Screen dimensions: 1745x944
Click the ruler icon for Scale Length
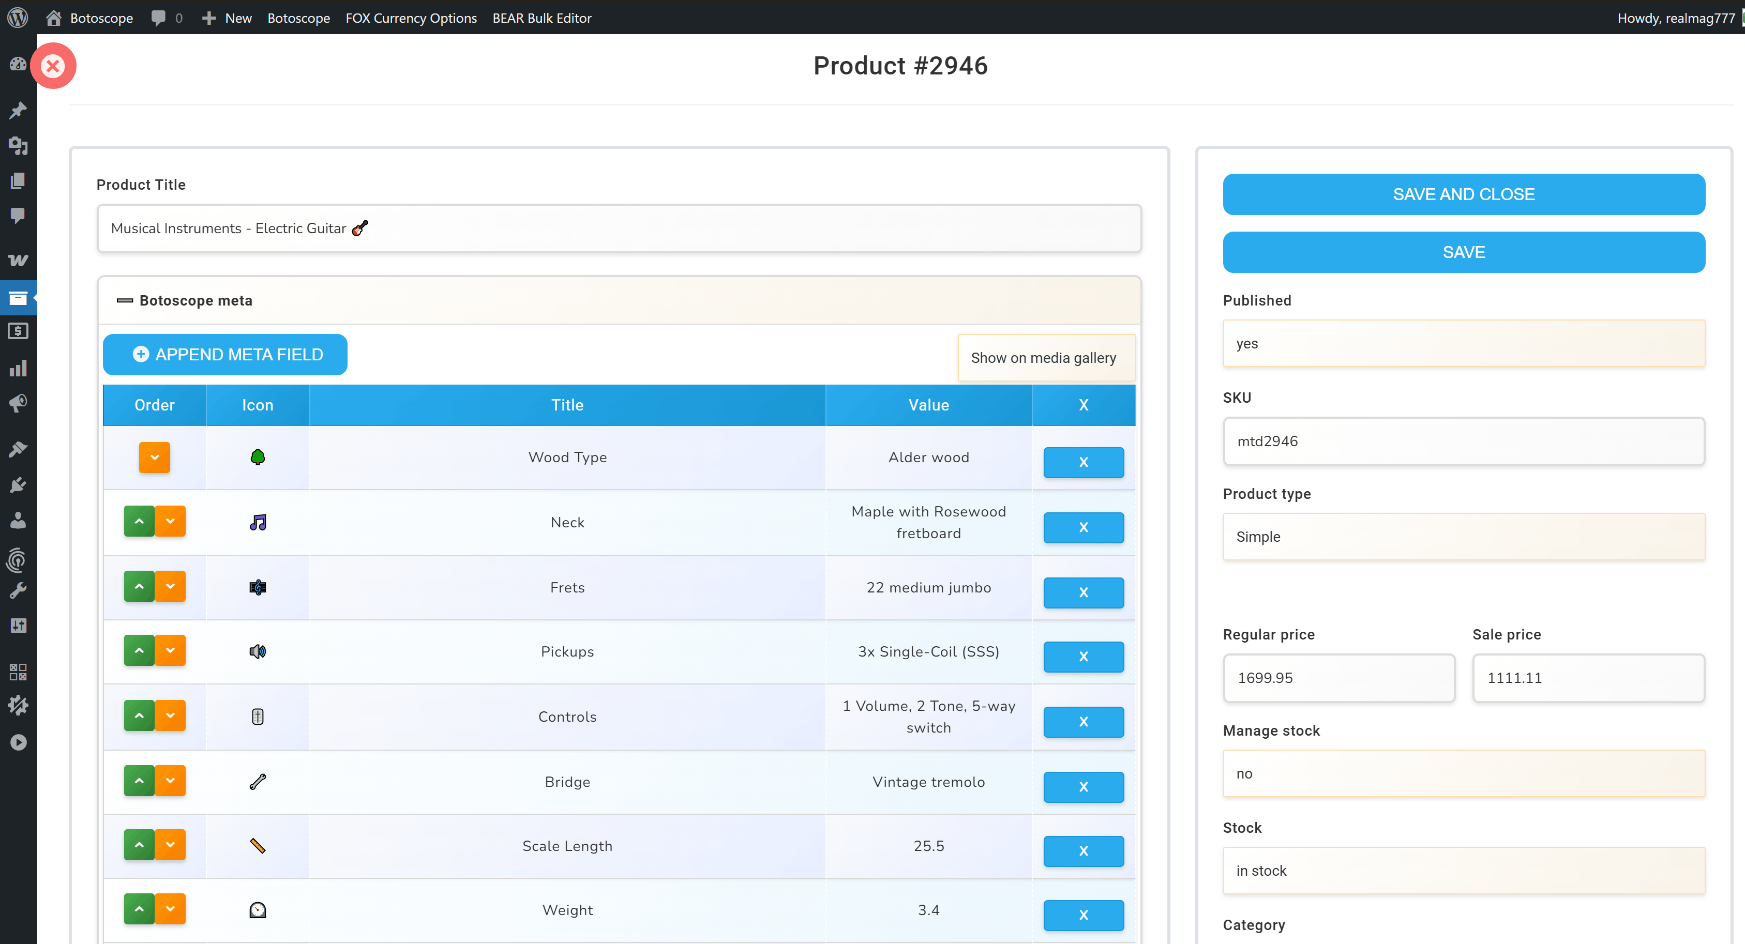pyautogui.click(x=258, y=846)
